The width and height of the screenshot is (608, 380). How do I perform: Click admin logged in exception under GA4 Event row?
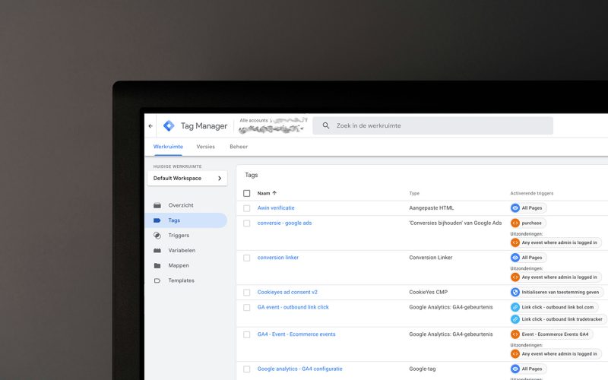[556, 354]
